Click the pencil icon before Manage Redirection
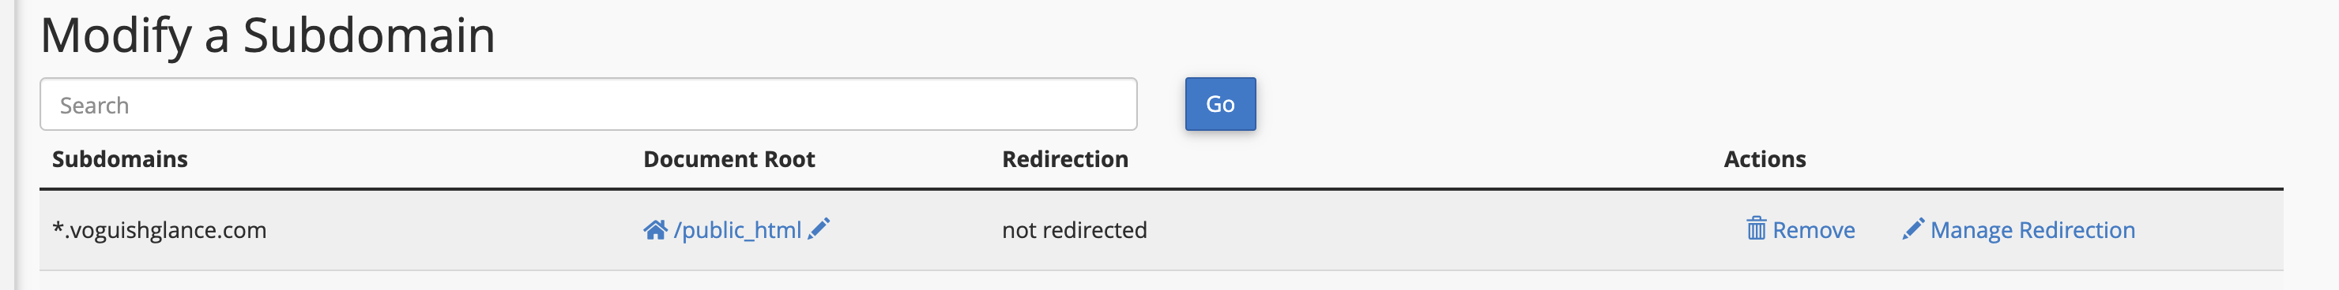Viewport: 2339px width, 290px height. coord(1913,229)
